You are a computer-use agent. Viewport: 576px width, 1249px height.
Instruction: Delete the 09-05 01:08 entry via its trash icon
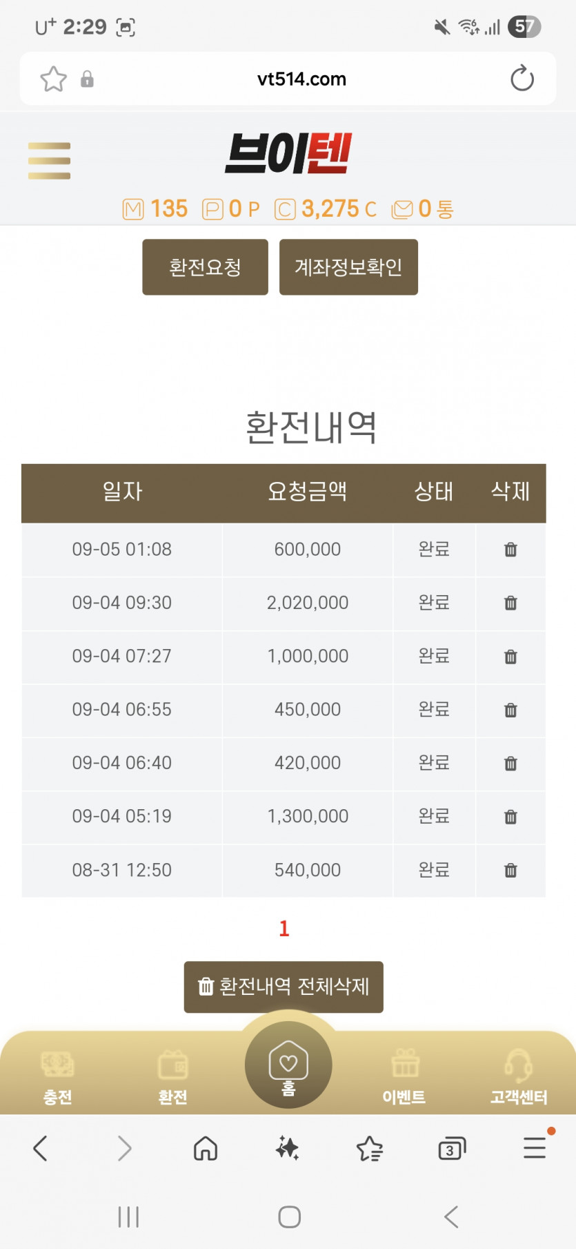pos(510,550)
